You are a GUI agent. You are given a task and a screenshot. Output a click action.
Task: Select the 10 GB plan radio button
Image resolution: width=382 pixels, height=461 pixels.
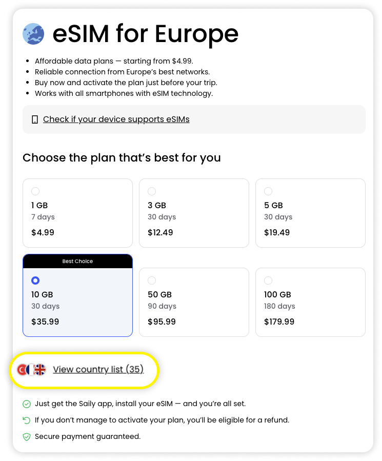(x=35, y=280)
